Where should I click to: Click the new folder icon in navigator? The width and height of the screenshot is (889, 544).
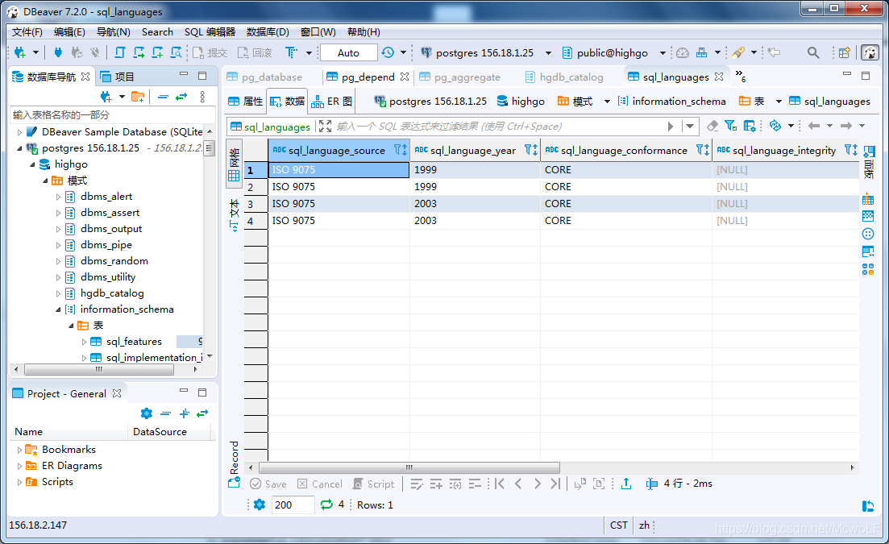coord(138,97)
